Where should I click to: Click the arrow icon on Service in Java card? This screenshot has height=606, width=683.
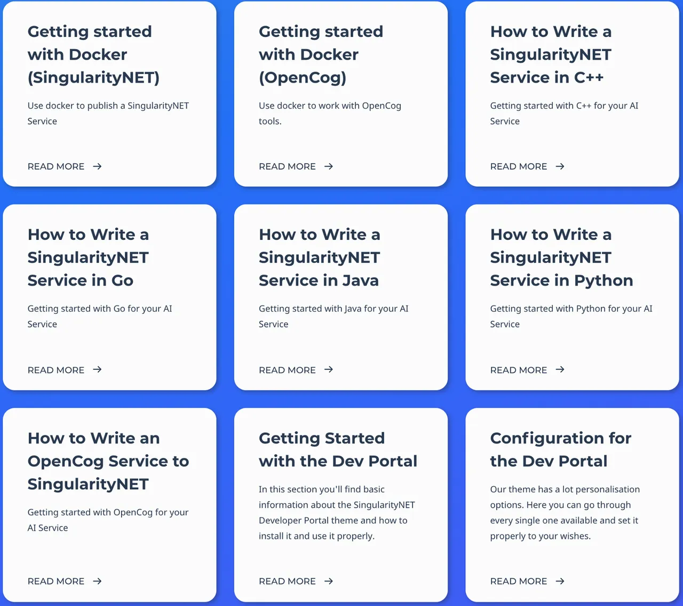point(329,369)
